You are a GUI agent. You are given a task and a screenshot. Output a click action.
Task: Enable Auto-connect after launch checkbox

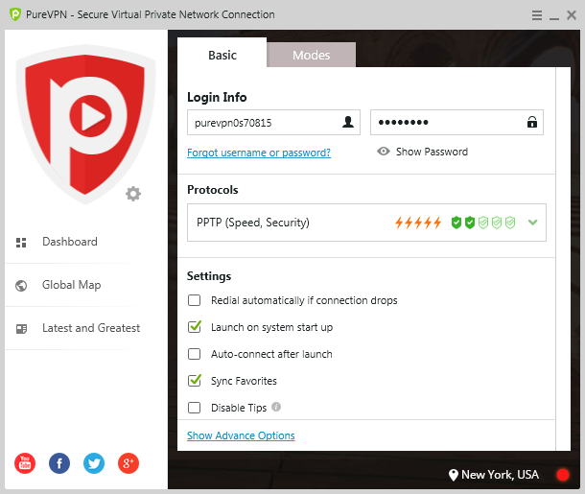(x=194, y=354)
